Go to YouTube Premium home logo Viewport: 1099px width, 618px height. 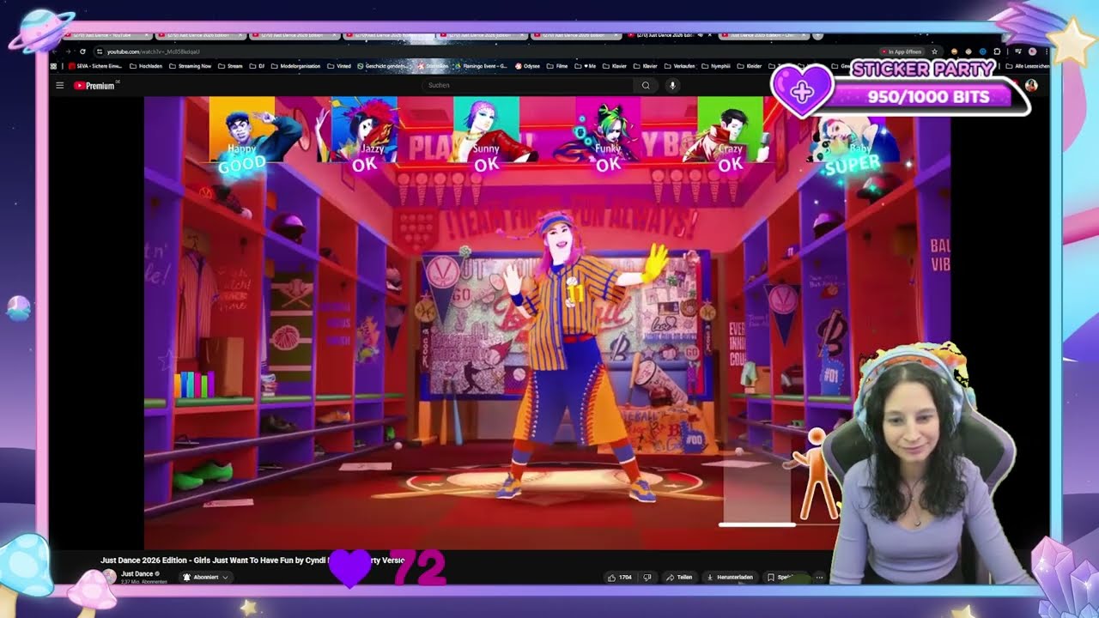[94, 85]
